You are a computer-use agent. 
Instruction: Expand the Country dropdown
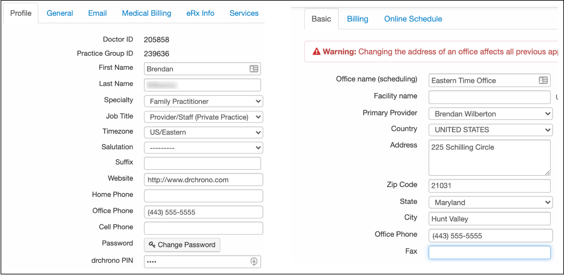point(490,130)
